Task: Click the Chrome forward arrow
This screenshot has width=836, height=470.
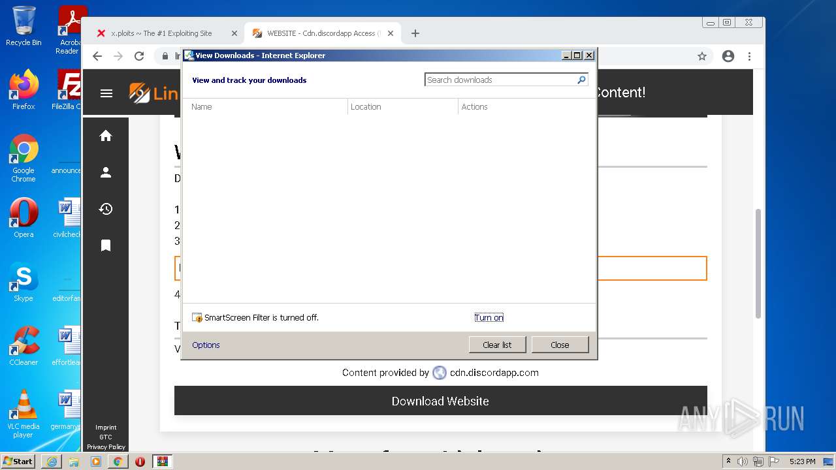Action: [118, 56]
